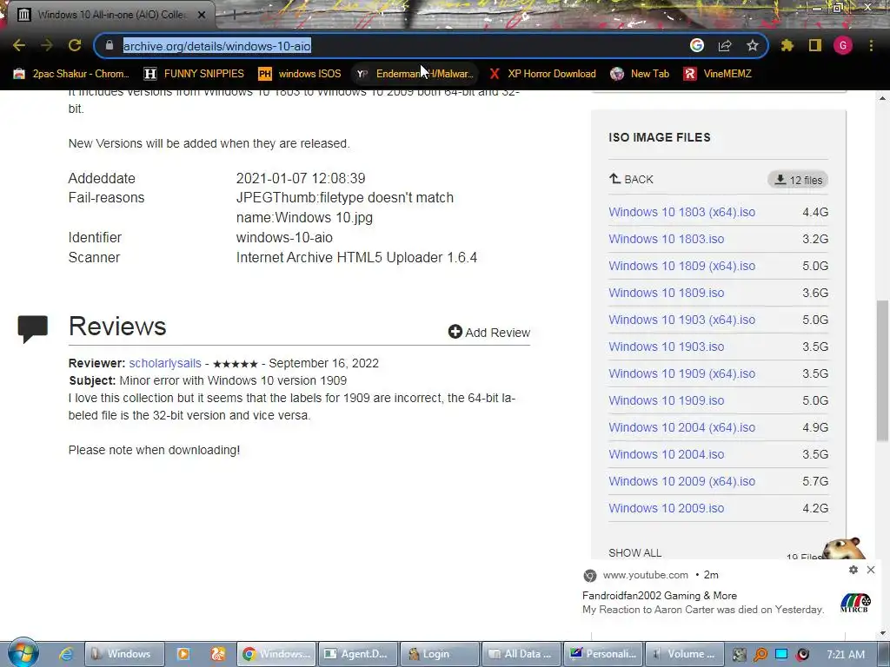This screenshot has width=890, height=667.
Task: Share this page using the share icon
Action: point(725,45)
